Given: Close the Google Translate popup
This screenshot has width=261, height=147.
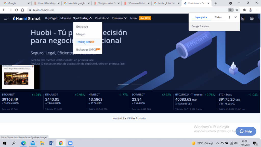Looking at the screenshot, I should pyautogui.click(x=236, y=17).
